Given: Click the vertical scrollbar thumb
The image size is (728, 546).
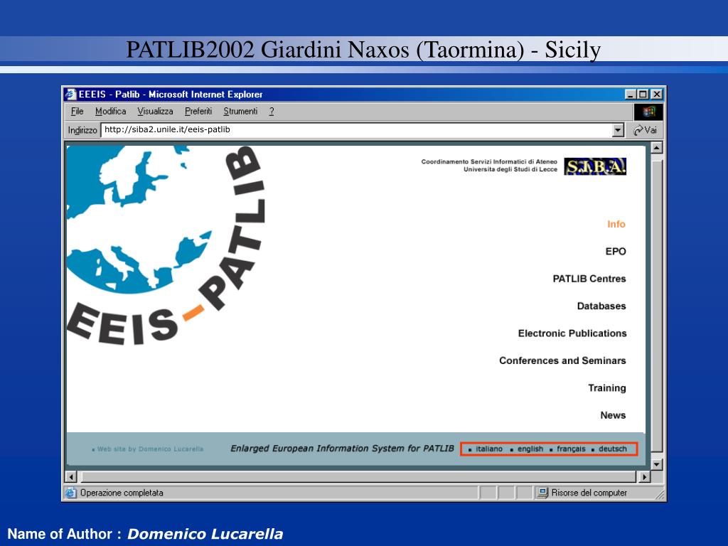Looking at the screenshot, I should point(656,306).
